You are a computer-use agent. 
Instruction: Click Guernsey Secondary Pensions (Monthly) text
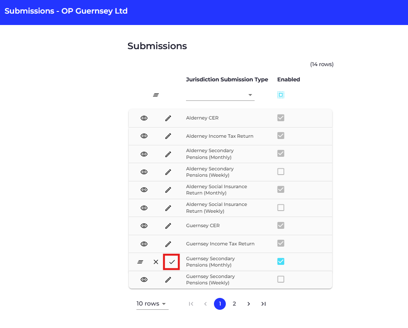(210, 262)
